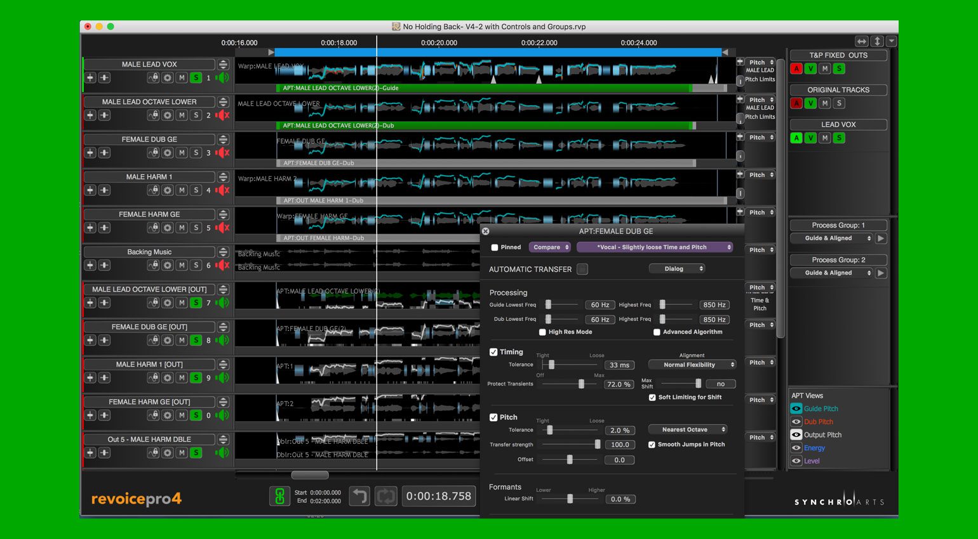
Task: Toggle Smooth Jumps in Pitch
Action: pos(652,445)
